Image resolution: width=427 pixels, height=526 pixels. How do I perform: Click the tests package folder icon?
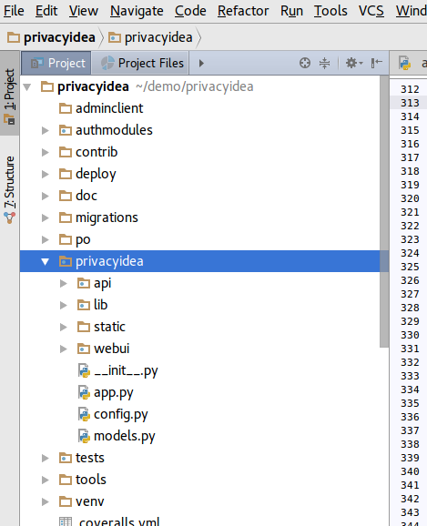click(x=66, y=458)
